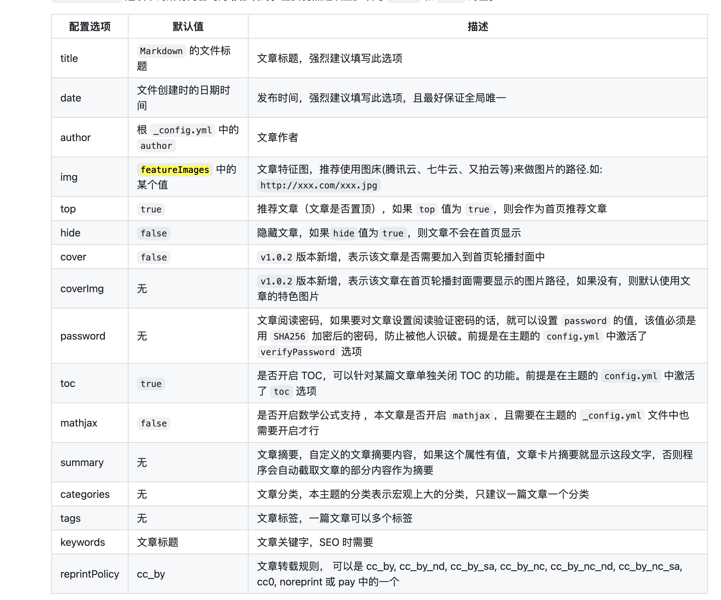This screenshot has height=600, width=721.
Task: Click the Markdown code label
Action: pyautogui.click(x=161, y=51)
